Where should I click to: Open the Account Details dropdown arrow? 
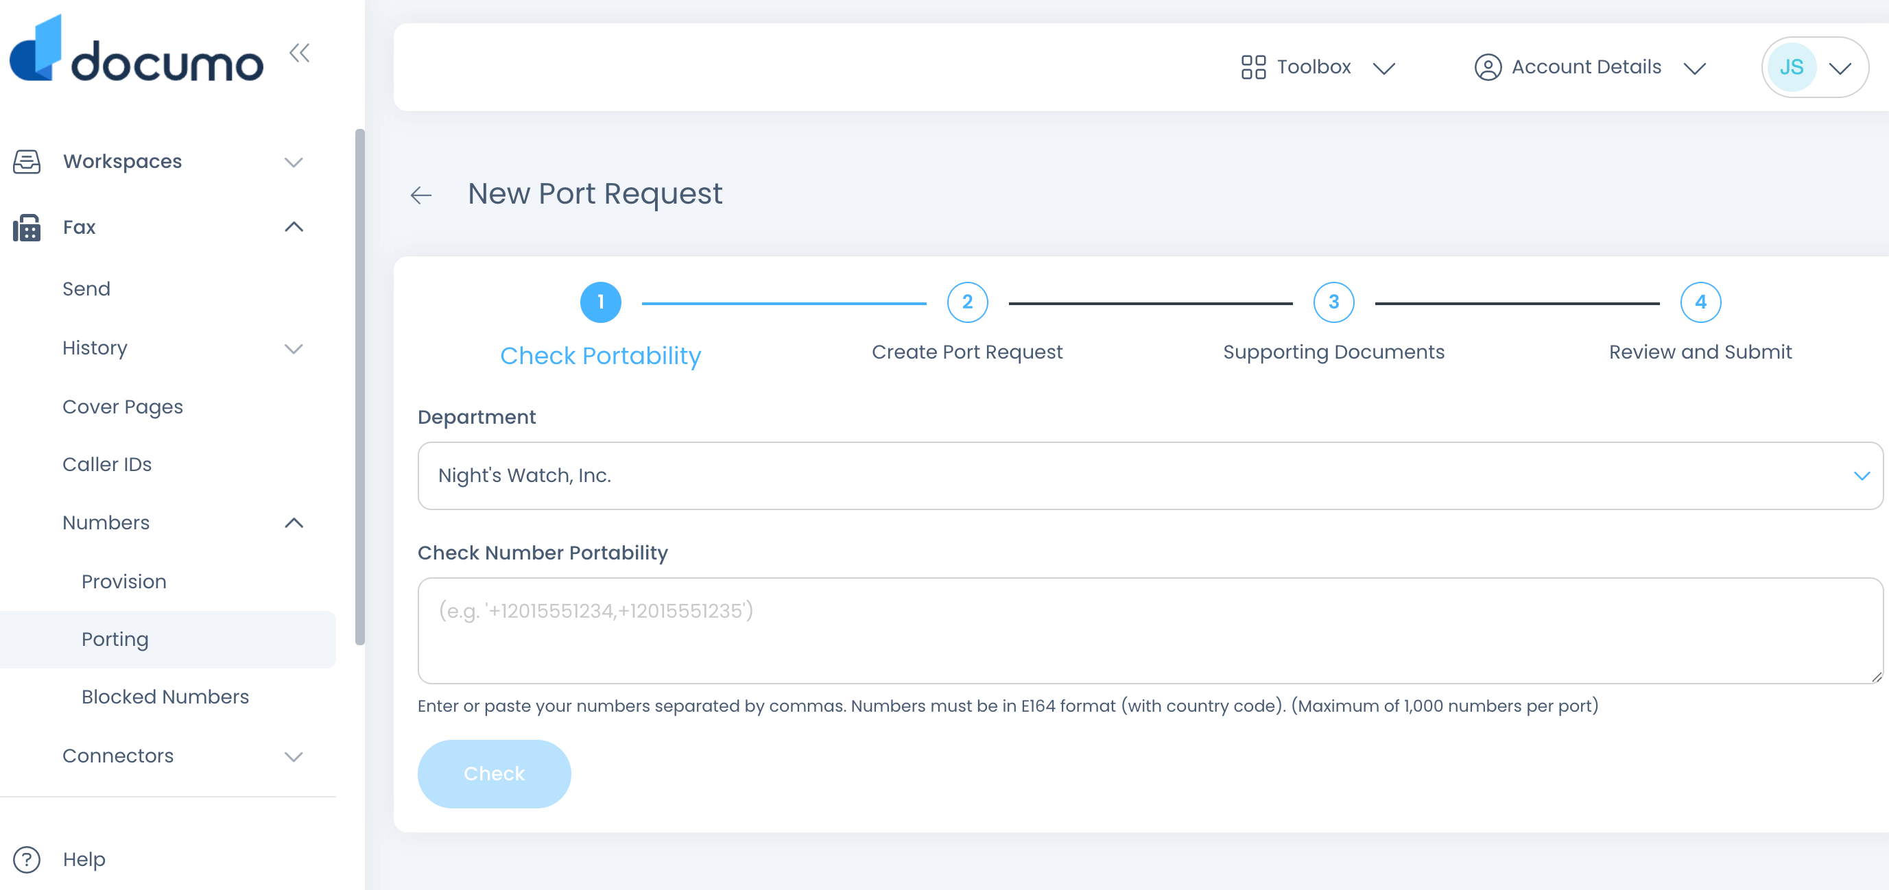1695,69
